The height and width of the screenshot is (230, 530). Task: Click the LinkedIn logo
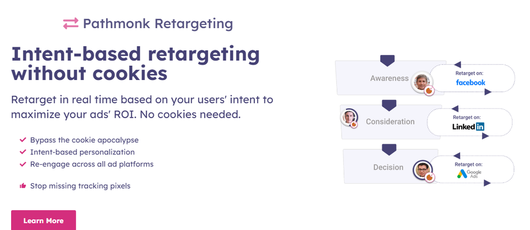pos(468,127)
